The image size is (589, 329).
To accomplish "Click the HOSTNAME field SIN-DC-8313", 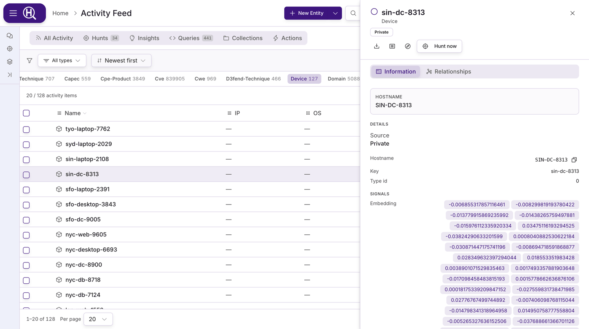I will click(x=474, y=101).
